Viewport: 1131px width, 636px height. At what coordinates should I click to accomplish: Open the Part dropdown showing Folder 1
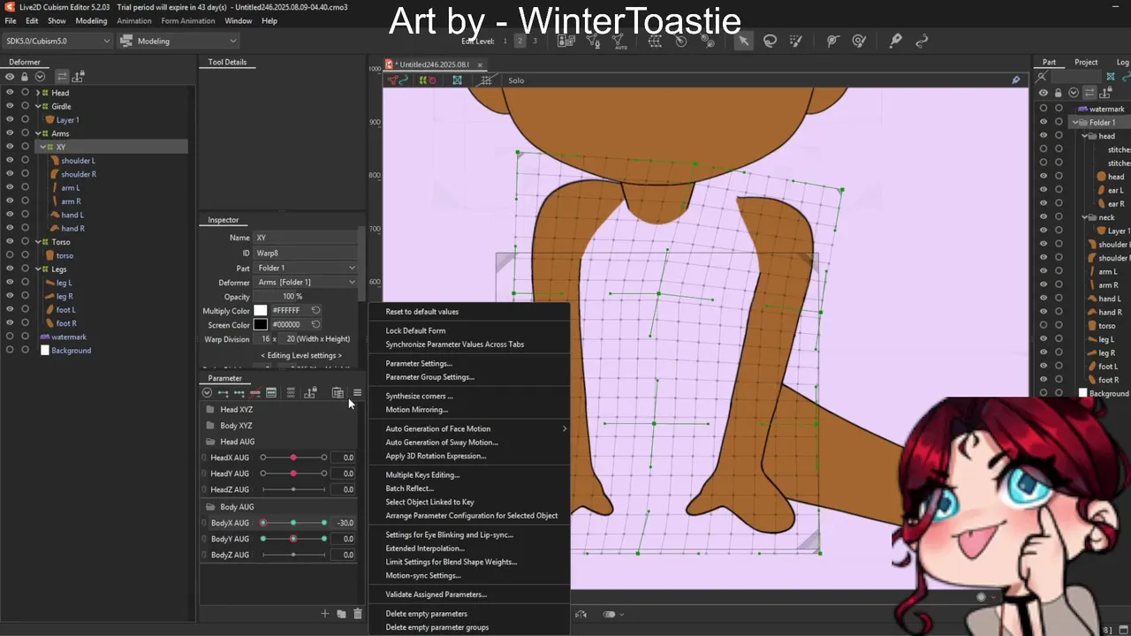click(307, 268)
